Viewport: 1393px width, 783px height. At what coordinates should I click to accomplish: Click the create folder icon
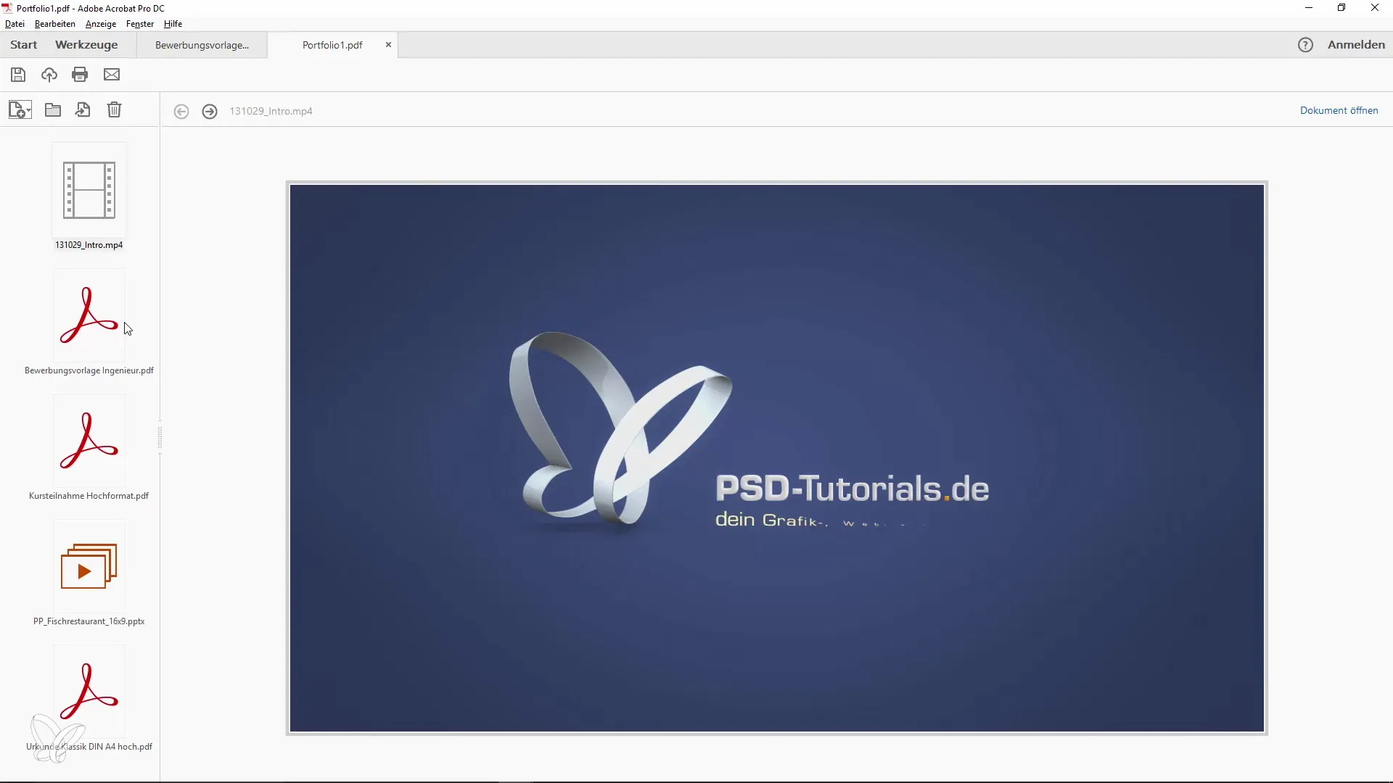[53, 110]
